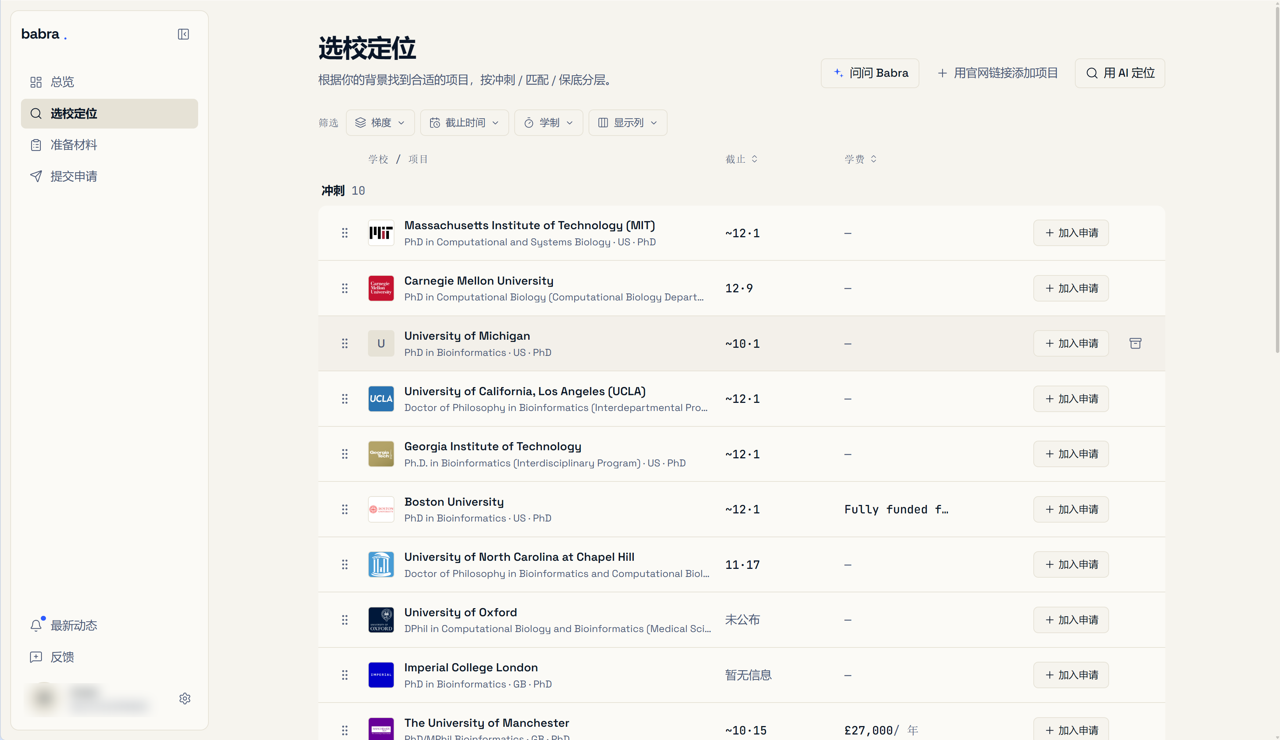Image resolution: width=1280 pixels, height=740 pixels.
Task: Open the 显示列 columns dropdown
Action: pos(628,123)
